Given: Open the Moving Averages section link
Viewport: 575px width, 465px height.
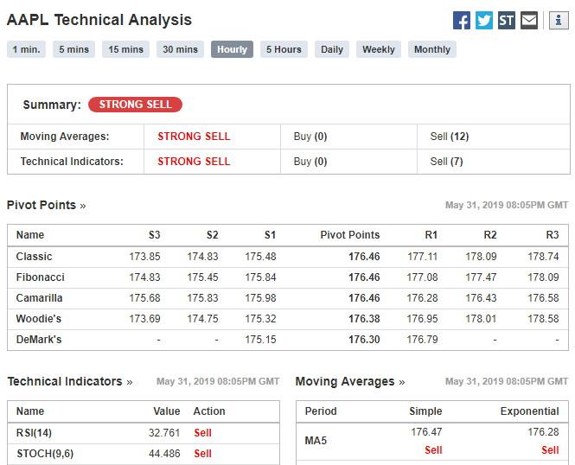Looking at the screenshot, I should 350,381.
